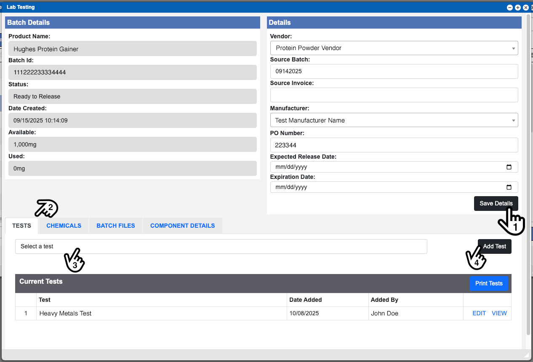
Task: Maximize the Lab Testing window
Action: [x=518, y=8]
